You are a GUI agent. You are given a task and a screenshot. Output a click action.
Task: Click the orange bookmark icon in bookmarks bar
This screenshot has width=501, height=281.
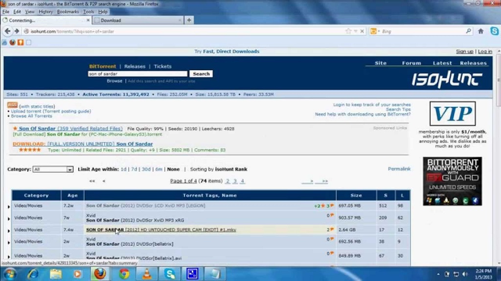[x=21, y=42]
